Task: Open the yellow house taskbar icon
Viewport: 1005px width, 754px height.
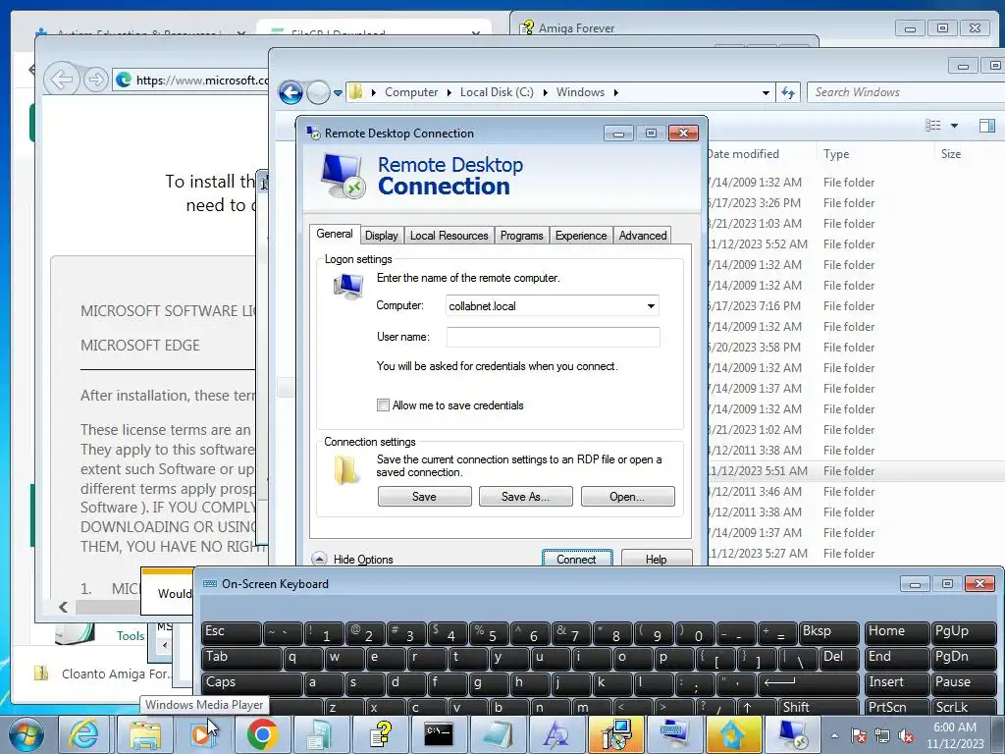Action: 733,734
